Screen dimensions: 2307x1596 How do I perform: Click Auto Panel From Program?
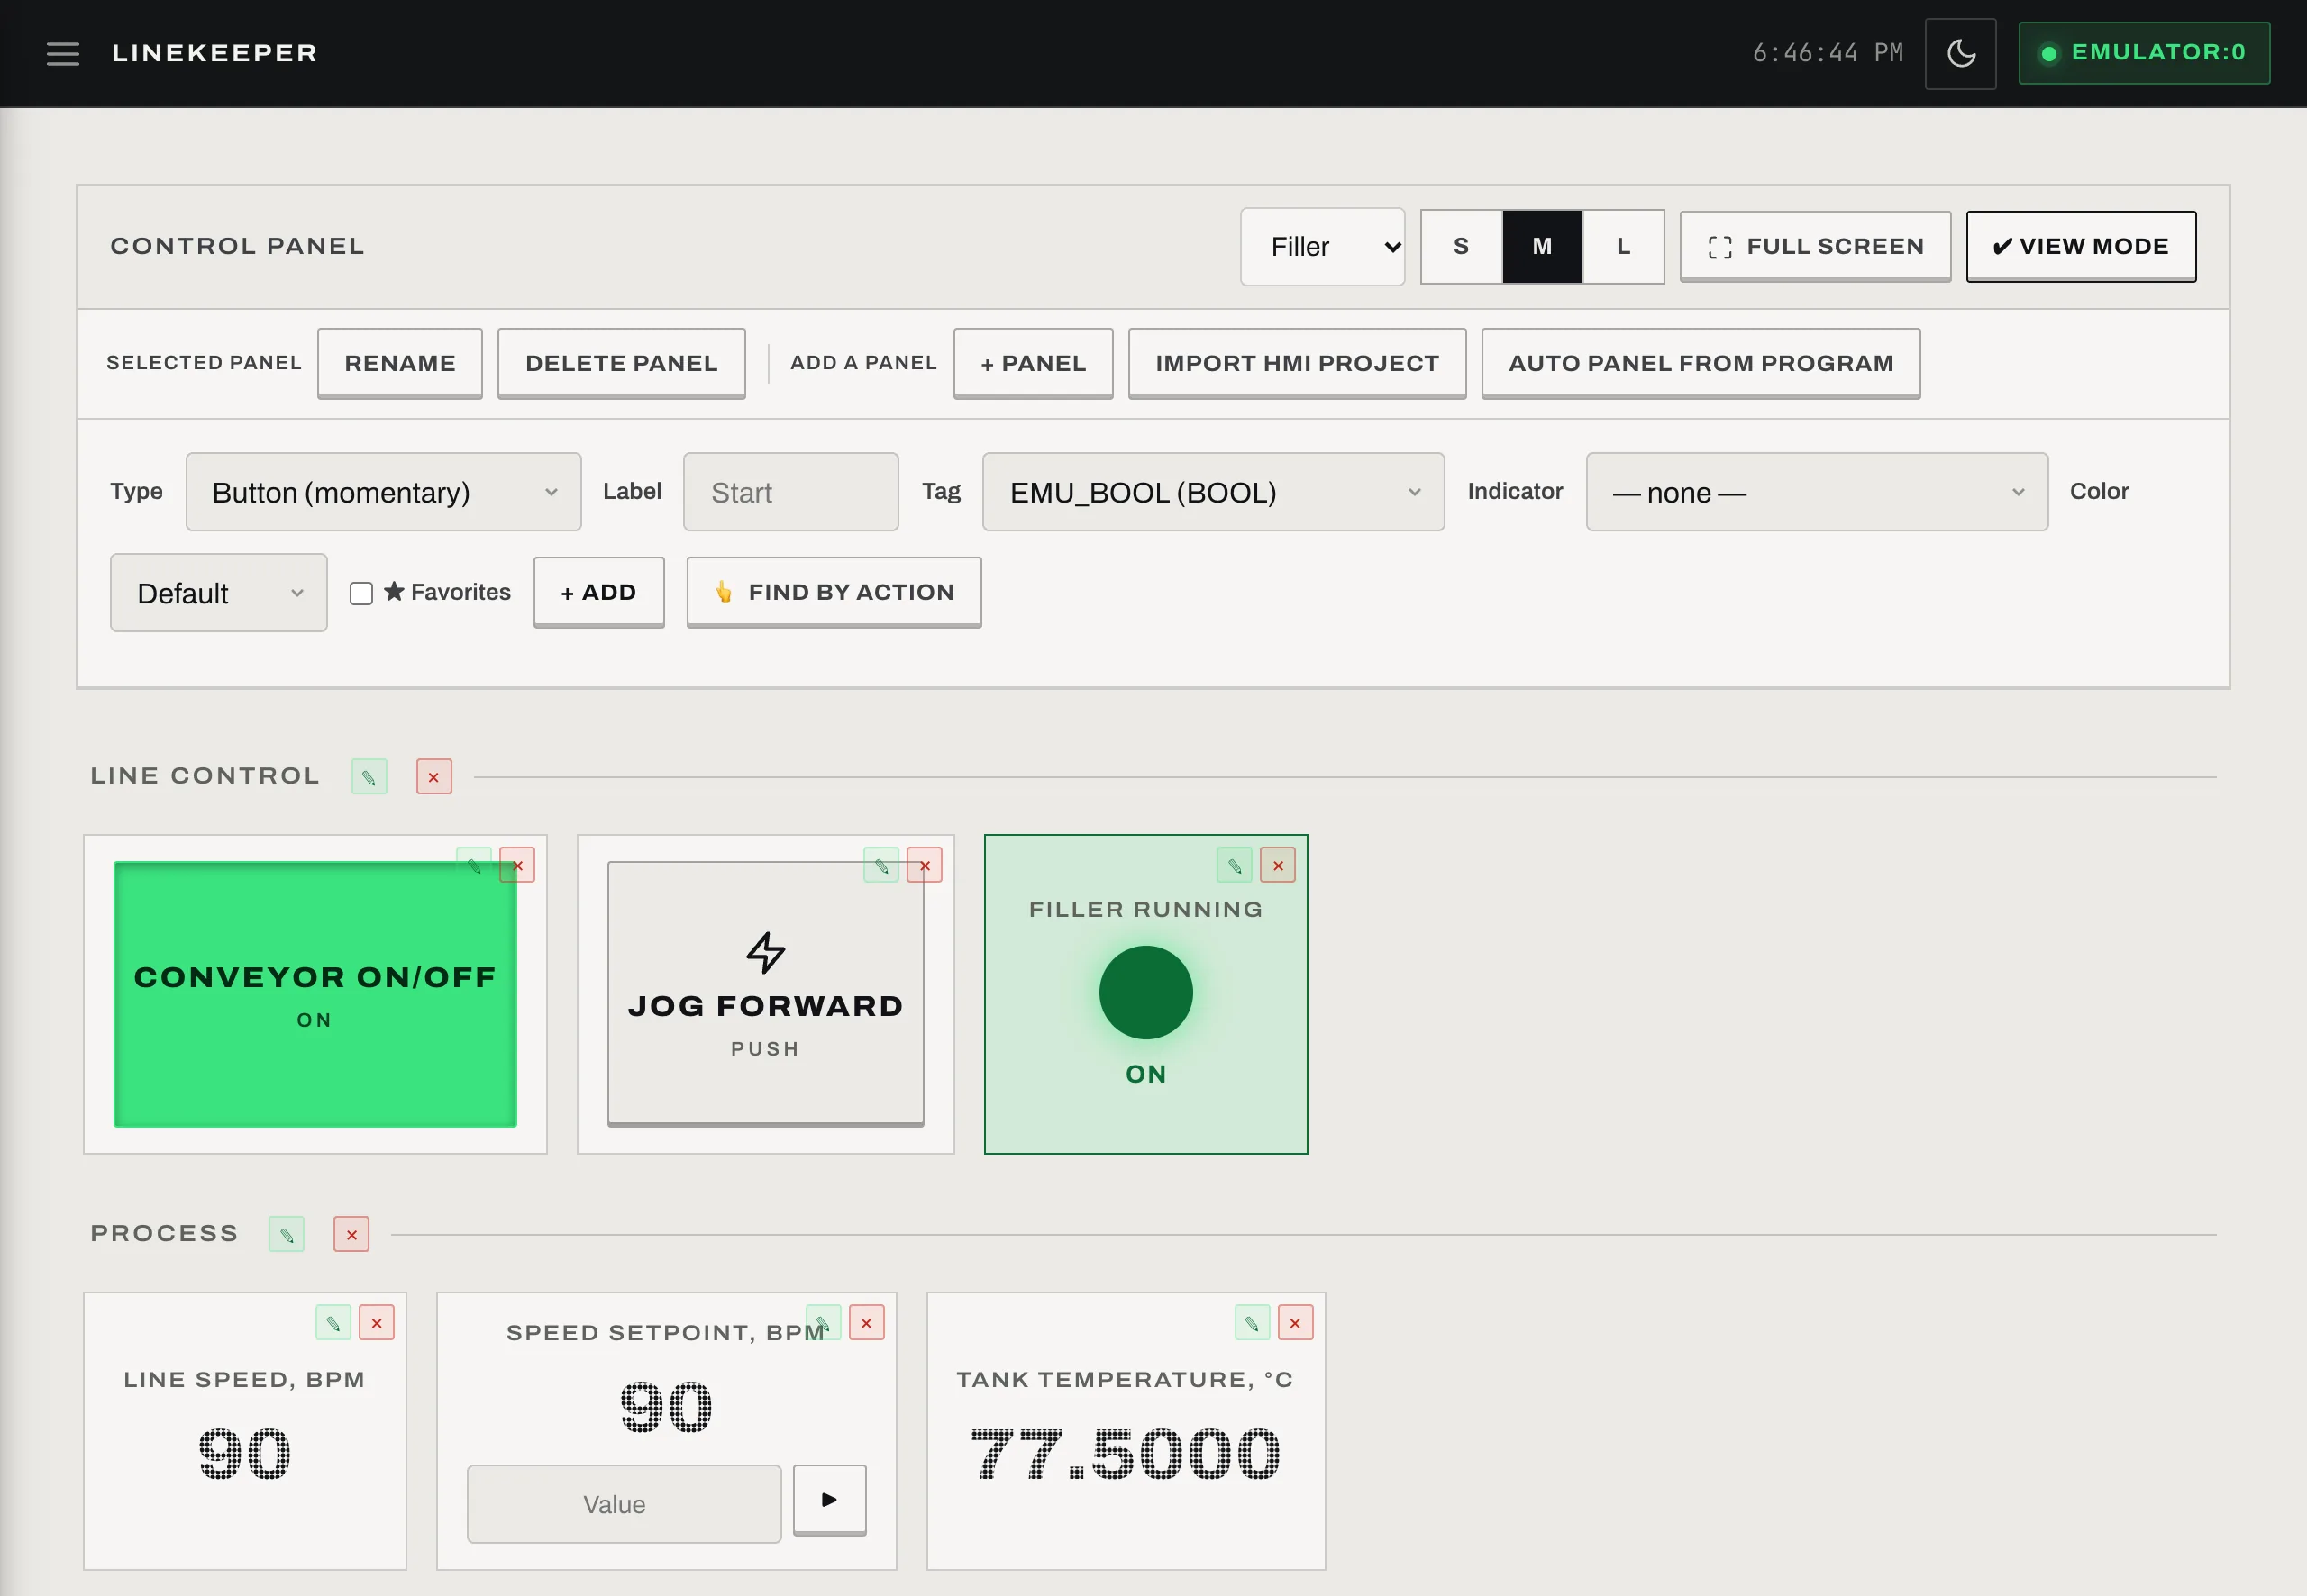1701,363
